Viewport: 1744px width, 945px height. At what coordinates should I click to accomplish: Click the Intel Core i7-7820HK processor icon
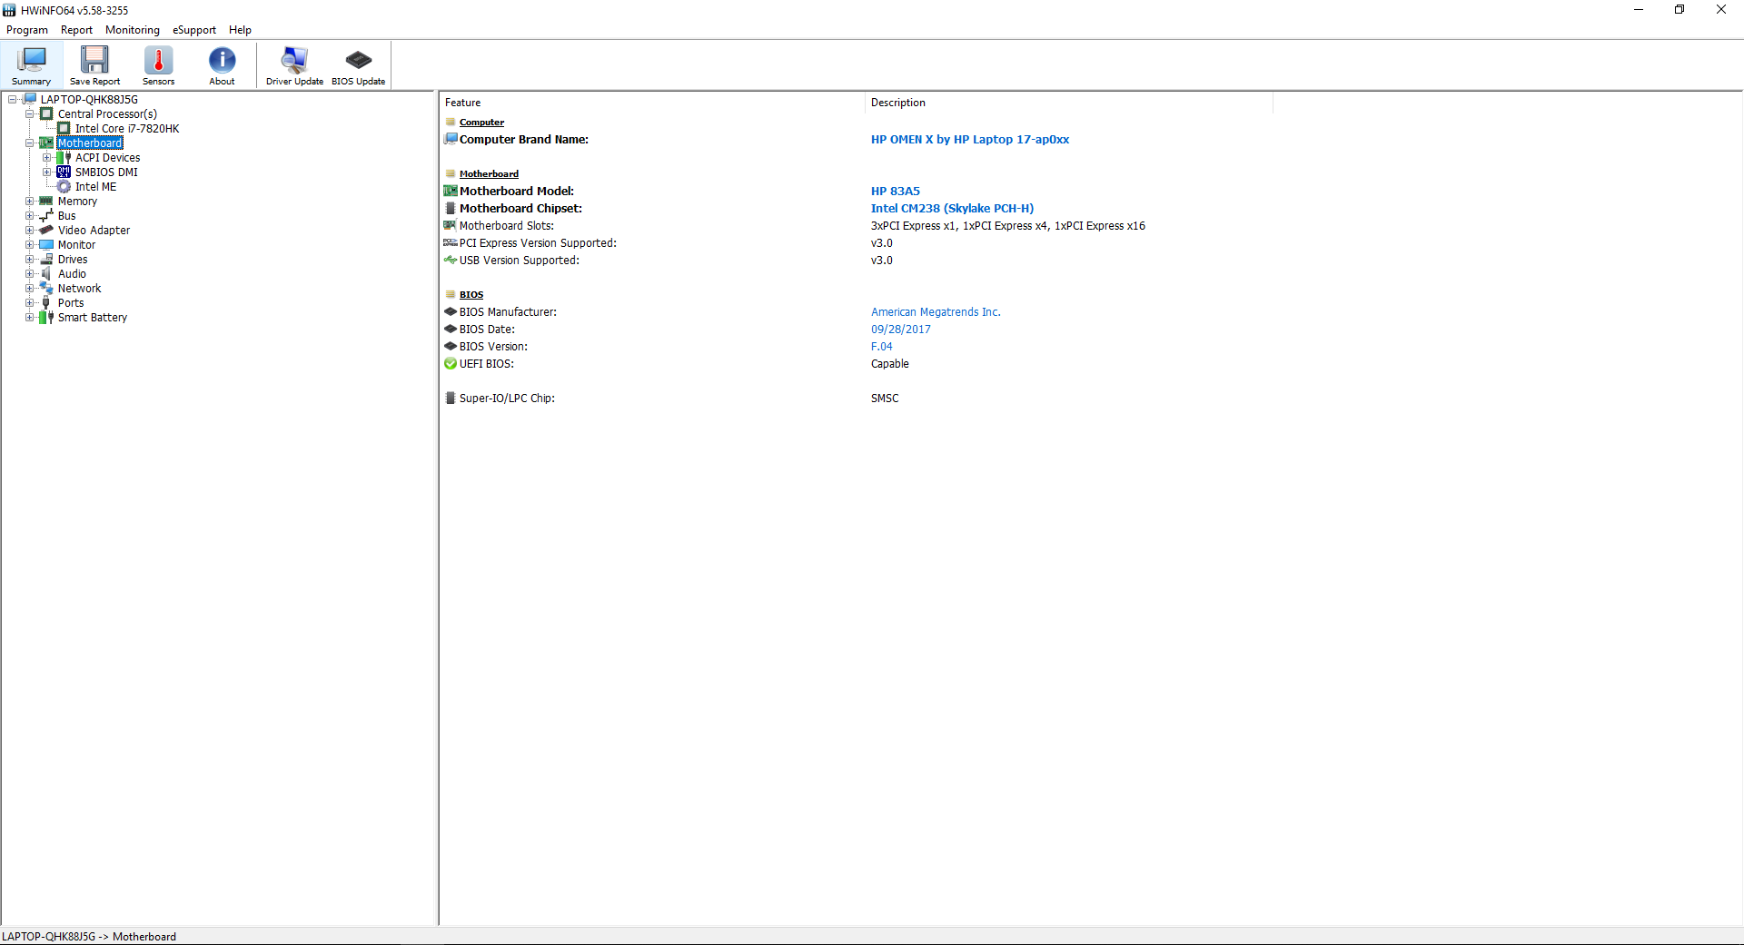pyautogui.click(x=64, y=129)
